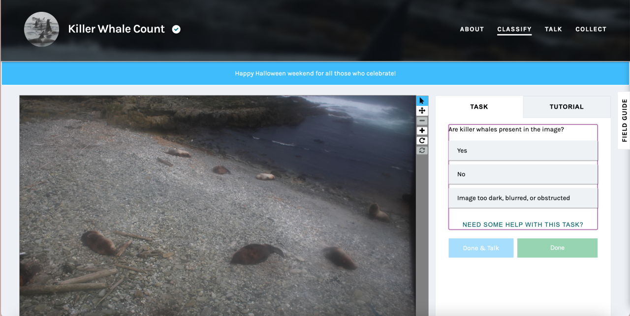Select the pointer annotate tool

tap(422, 100)
